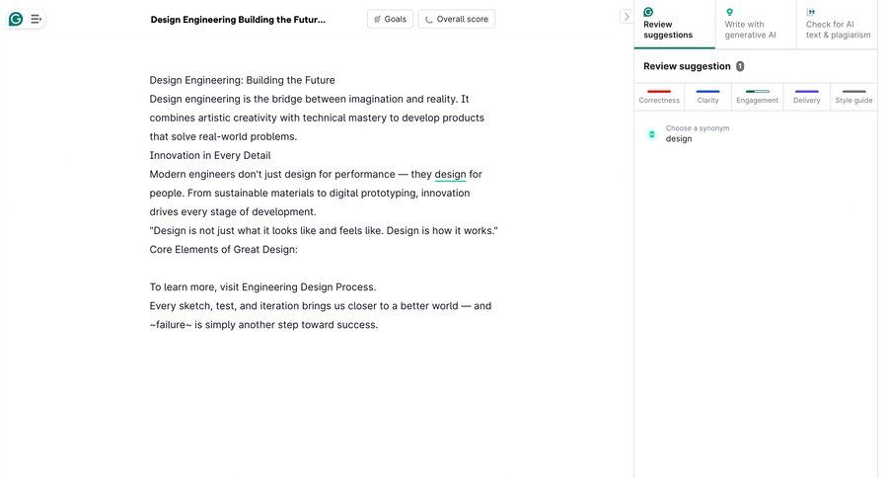Click the text 'To learn more, visit Engineering Design Process.'
This screenshot has height=478, width=888.
[x=262, y=287]
